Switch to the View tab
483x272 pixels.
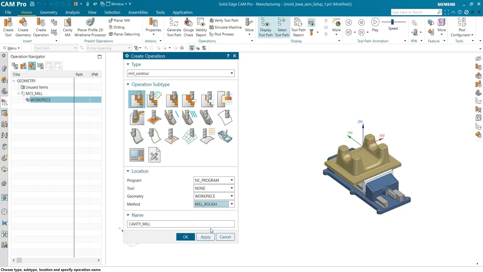click(x=92, y=12)
